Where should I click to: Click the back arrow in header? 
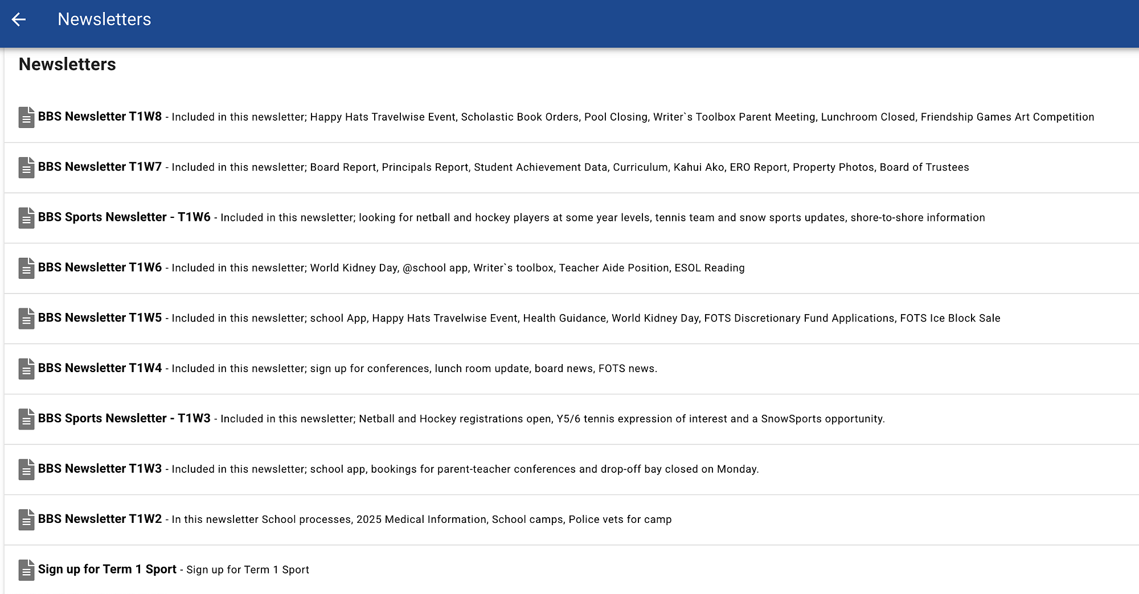coord(19,19)
